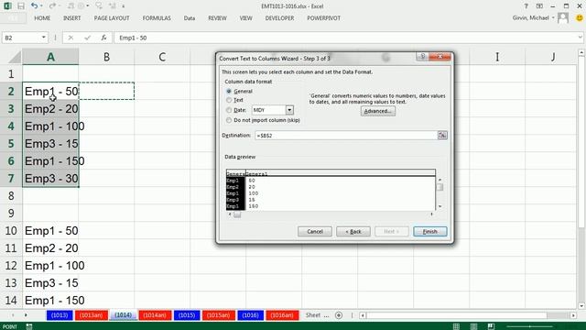Click the (1016an) sheet tab

[282, 315]
